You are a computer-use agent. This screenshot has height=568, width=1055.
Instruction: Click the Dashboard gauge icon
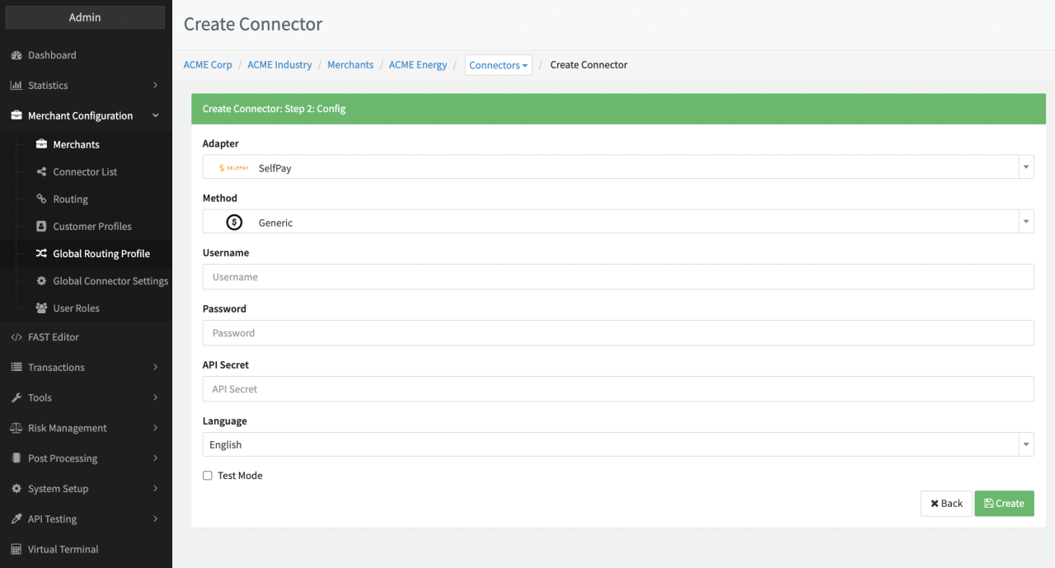(x=16, y=55)
